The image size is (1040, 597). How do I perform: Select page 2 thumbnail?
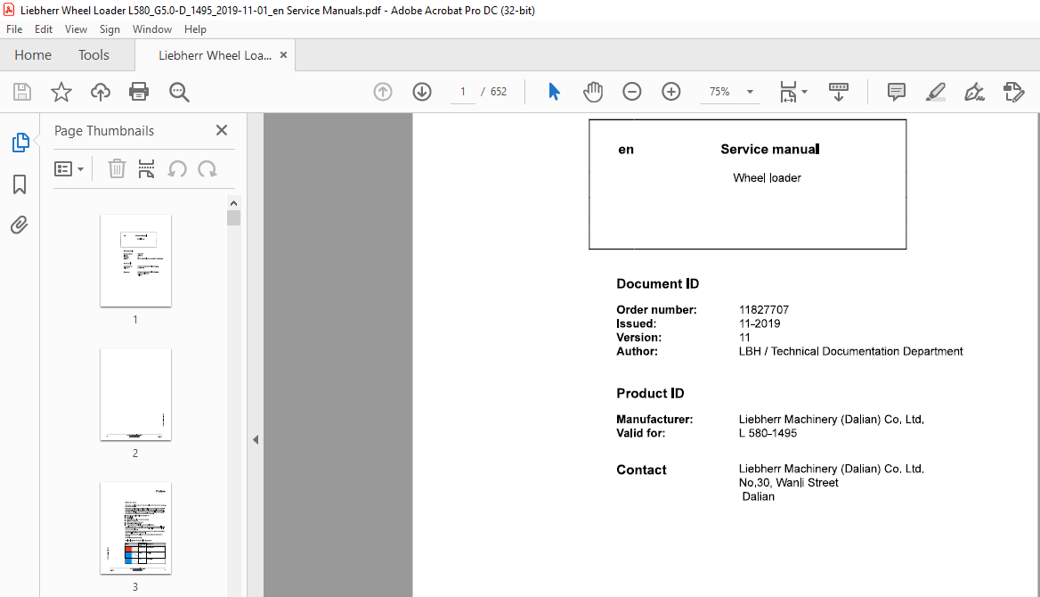(135, 394)
